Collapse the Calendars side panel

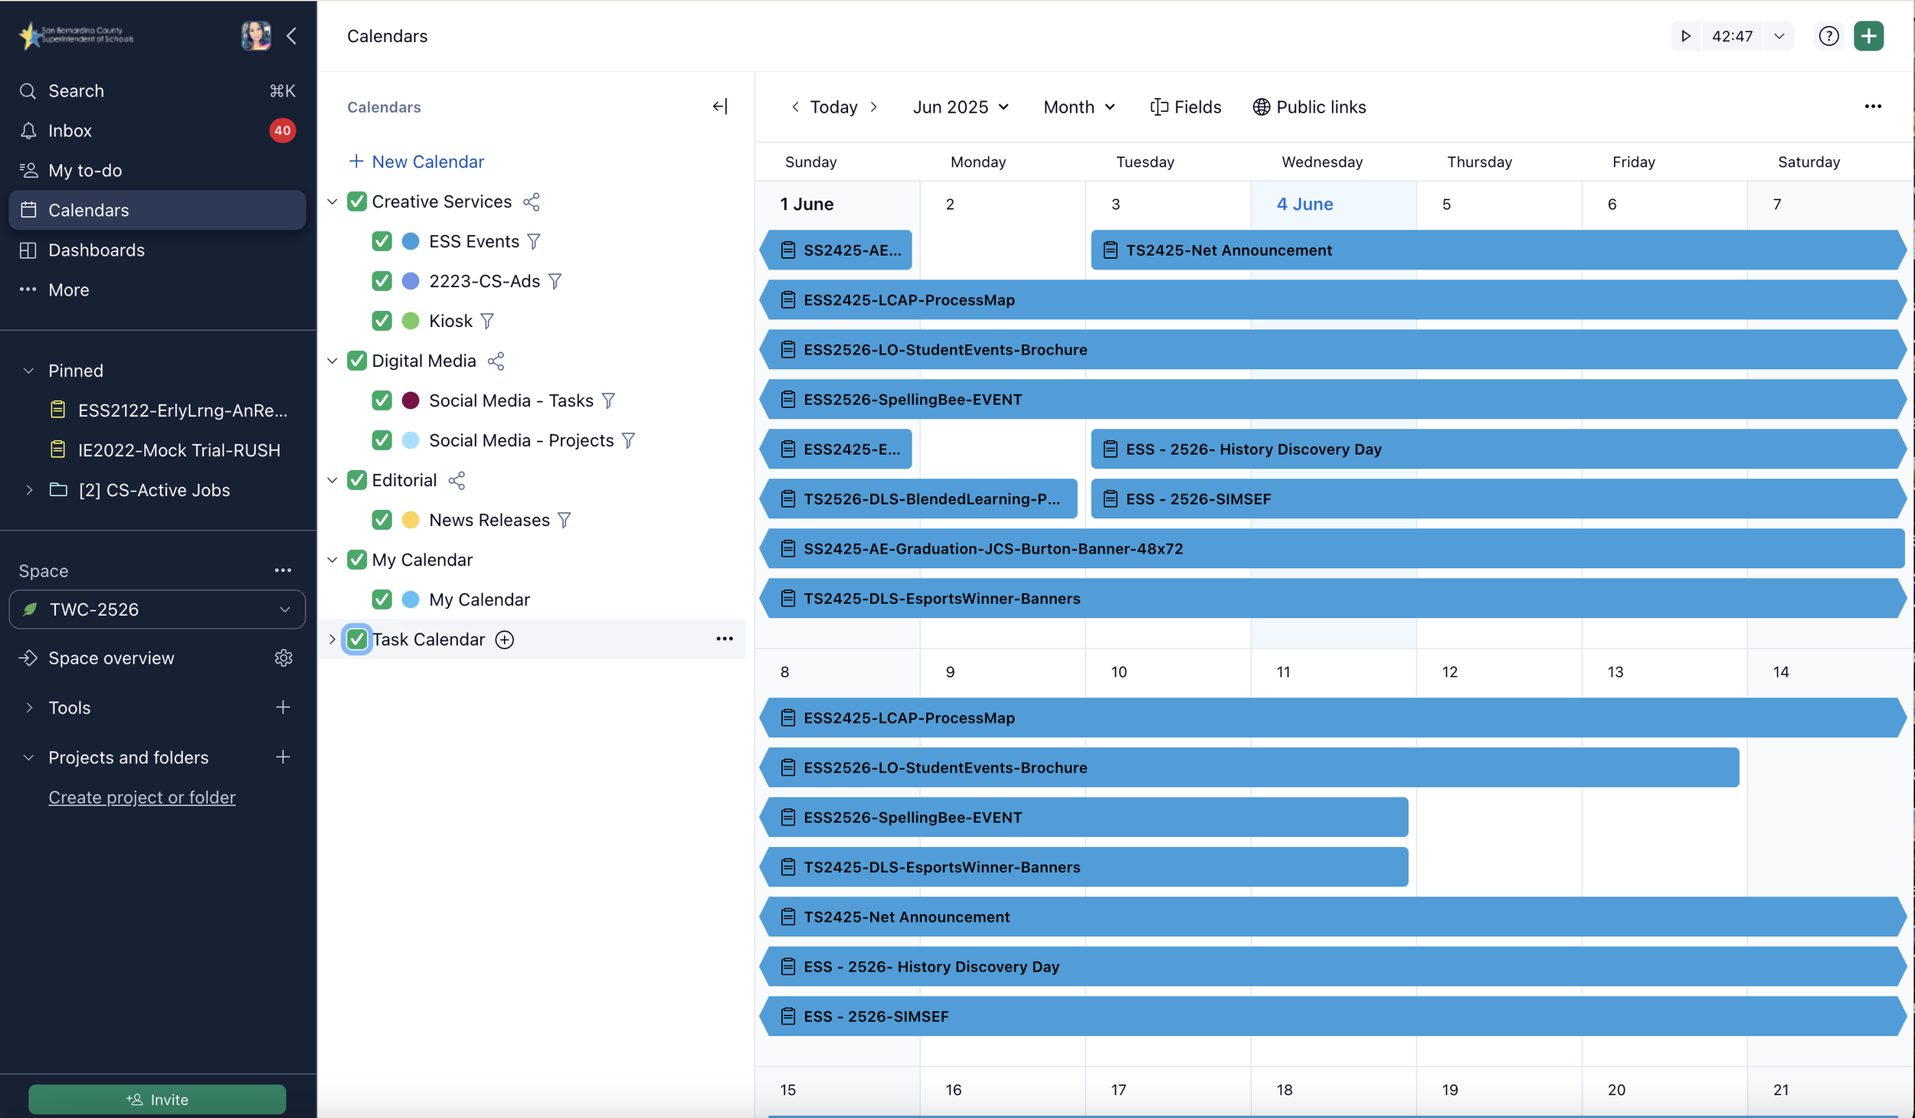[x=719, y=106]
